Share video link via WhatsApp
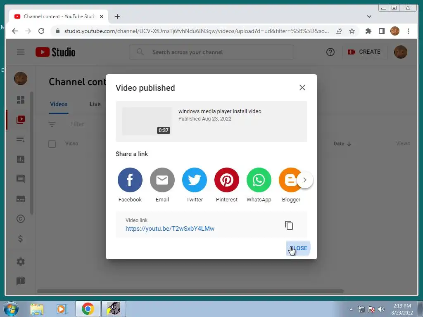This screenshot has height=317, width=423. 259,180
